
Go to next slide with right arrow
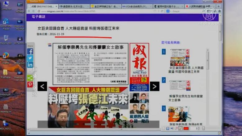[154, 86]
